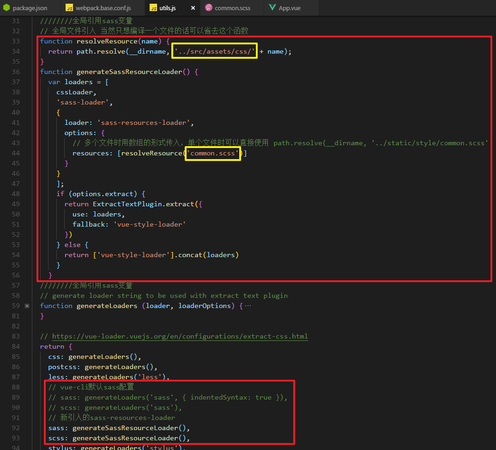This screenshot has height=450, width=496.
Task: Click the postcss: generateLoaders() line
Action: click(103, 367)
